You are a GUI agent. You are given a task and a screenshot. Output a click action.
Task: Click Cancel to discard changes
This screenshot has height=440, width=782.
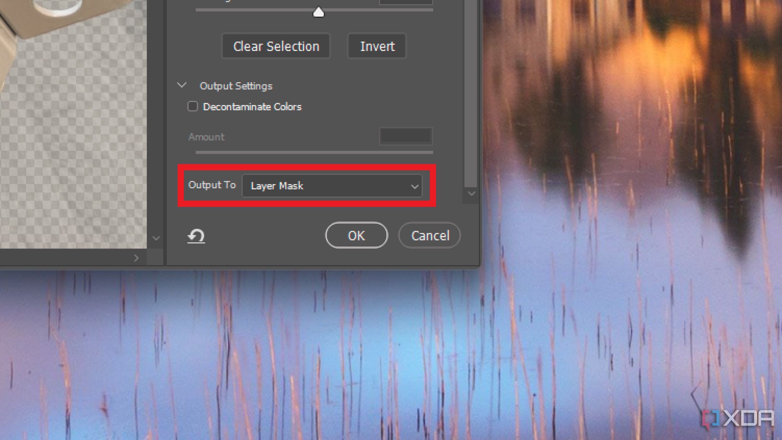pyautogui.click(x=429, y=236)
